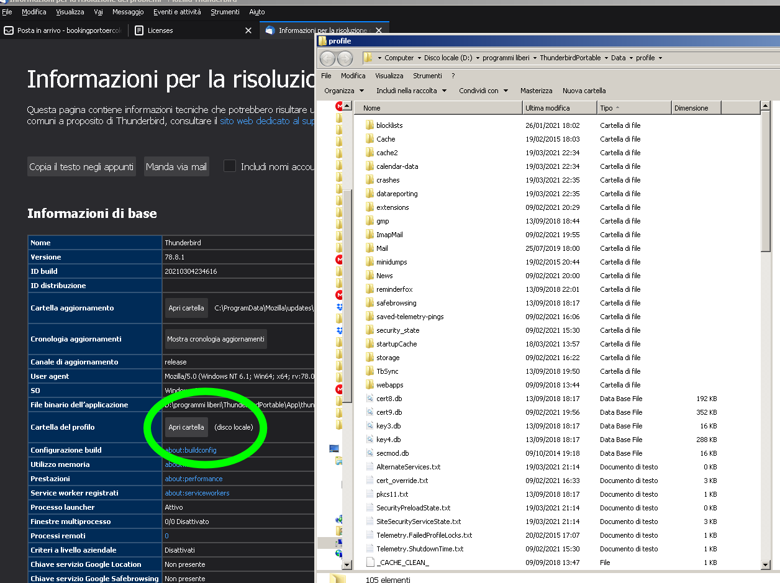The height and width of the screenshot is (583, 780).
Task: Click the file list scrollbar down arrow
Action: (x=766, y=564)
